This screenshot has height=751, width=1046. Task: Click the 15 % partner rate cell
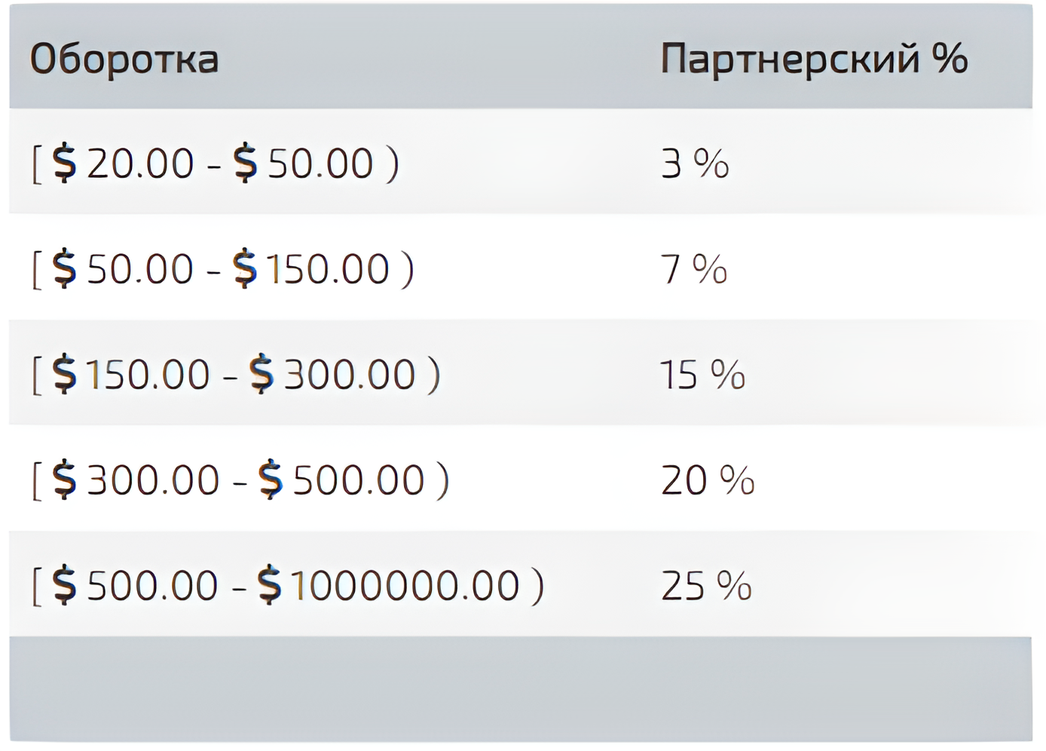(702, 375)
